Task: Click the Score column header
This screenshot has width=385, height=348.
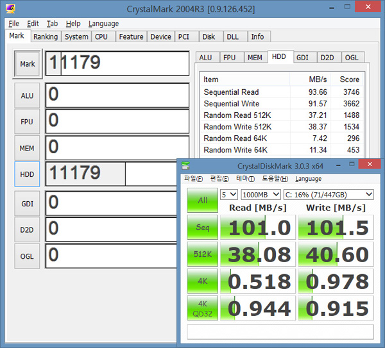Action: [x=347, y=79]
